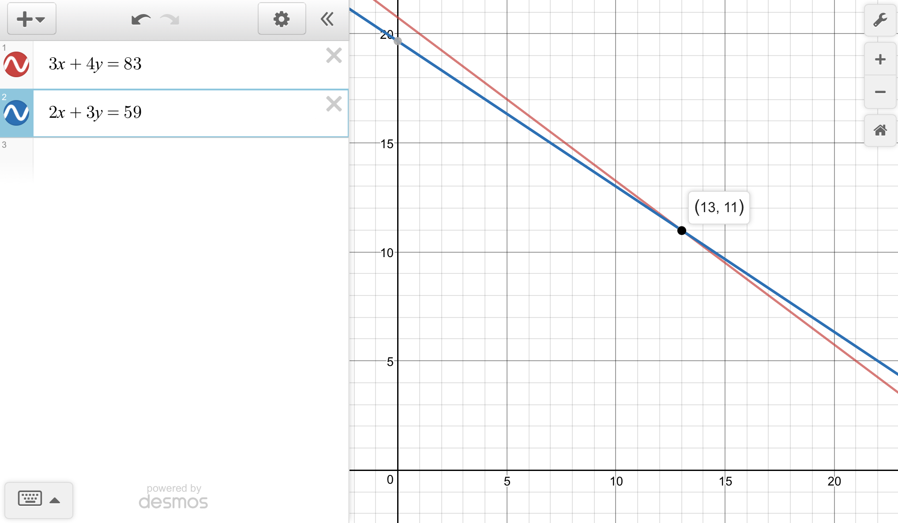Delete expression 3x + 4y = 83
The width and height of the screenshot is (898, 523).
pos(334,56)
